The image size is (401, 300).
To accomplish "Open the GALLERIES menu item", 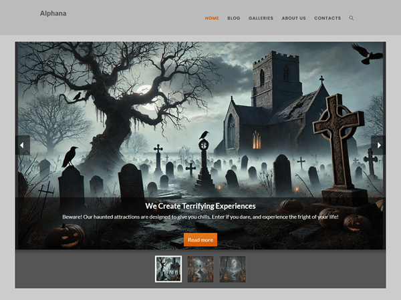I will pos(261,18).
